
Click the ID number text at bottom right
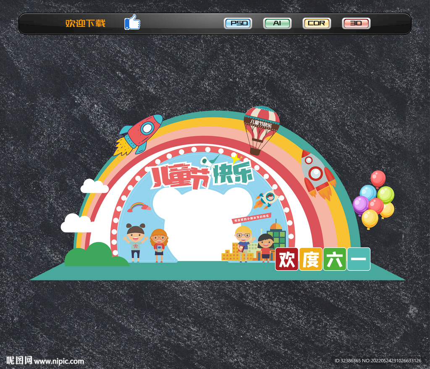378,361
